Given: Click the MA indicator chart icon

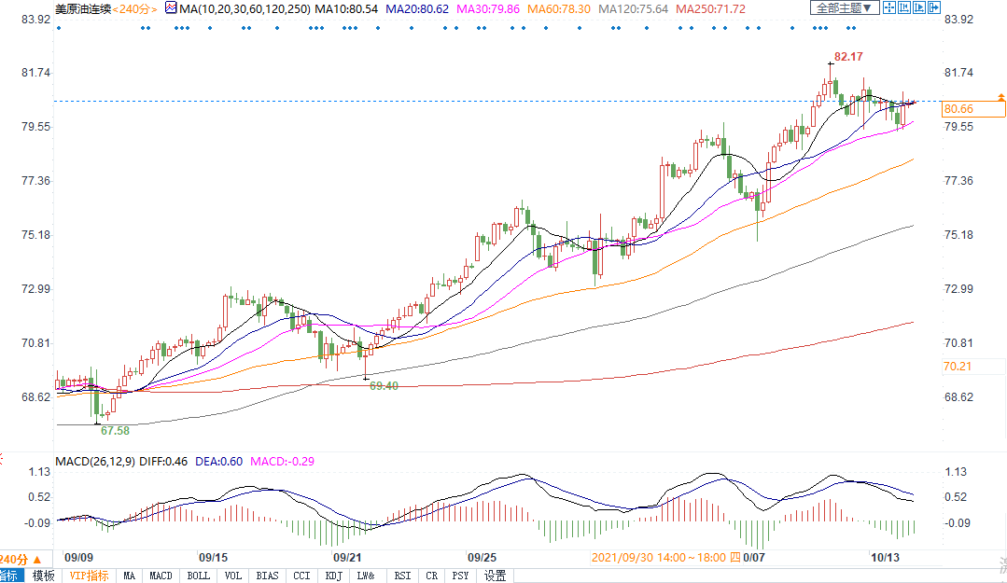Looking at the screenshot, I should [x=170, y=8].
